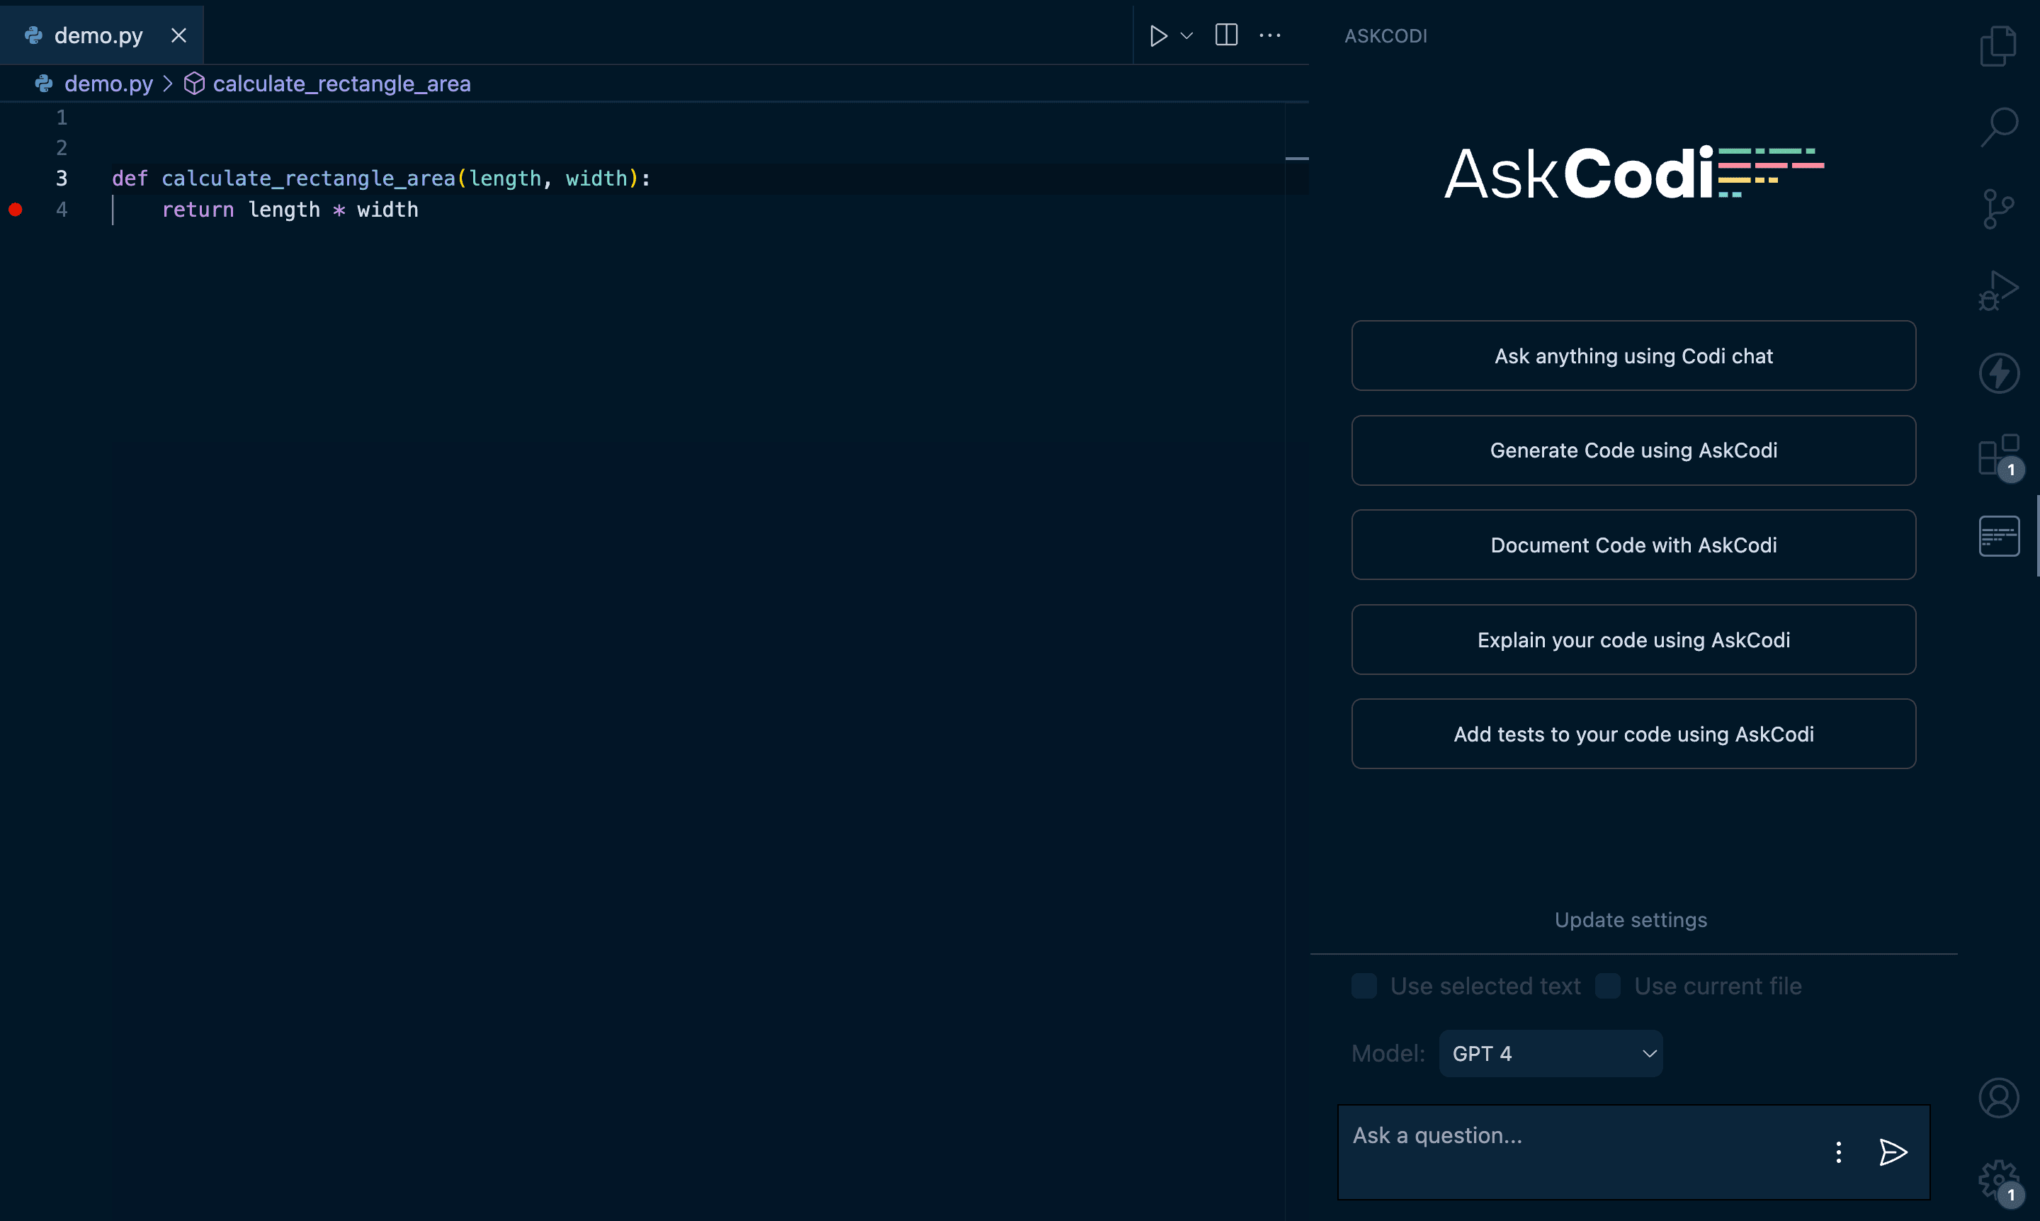This screenshot has height=1221, width=2040.
Task: Run the Python file with play icon
Action: 1158,35
